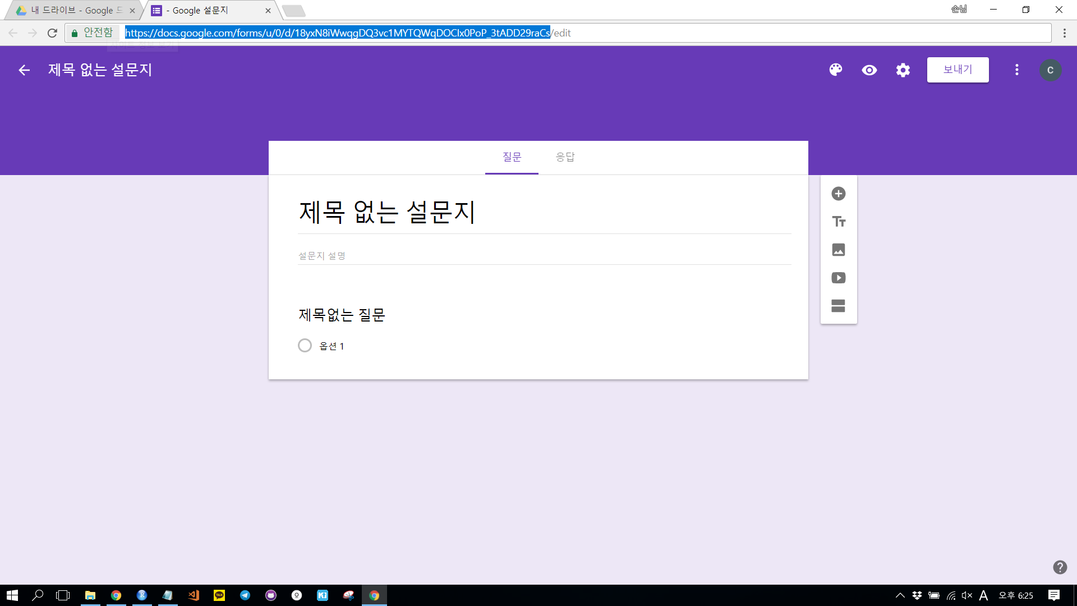Open File Explorer from the taskbar
1077x606 pixels.
point(90,595)
